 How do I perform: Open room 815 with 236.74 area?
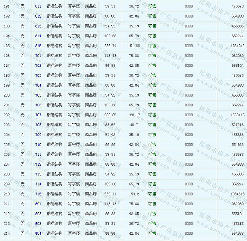coord(38,46)
